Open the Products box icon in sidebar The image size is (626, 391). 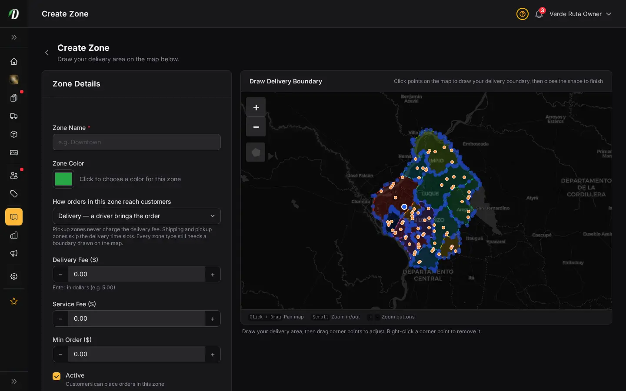[14, 134]
